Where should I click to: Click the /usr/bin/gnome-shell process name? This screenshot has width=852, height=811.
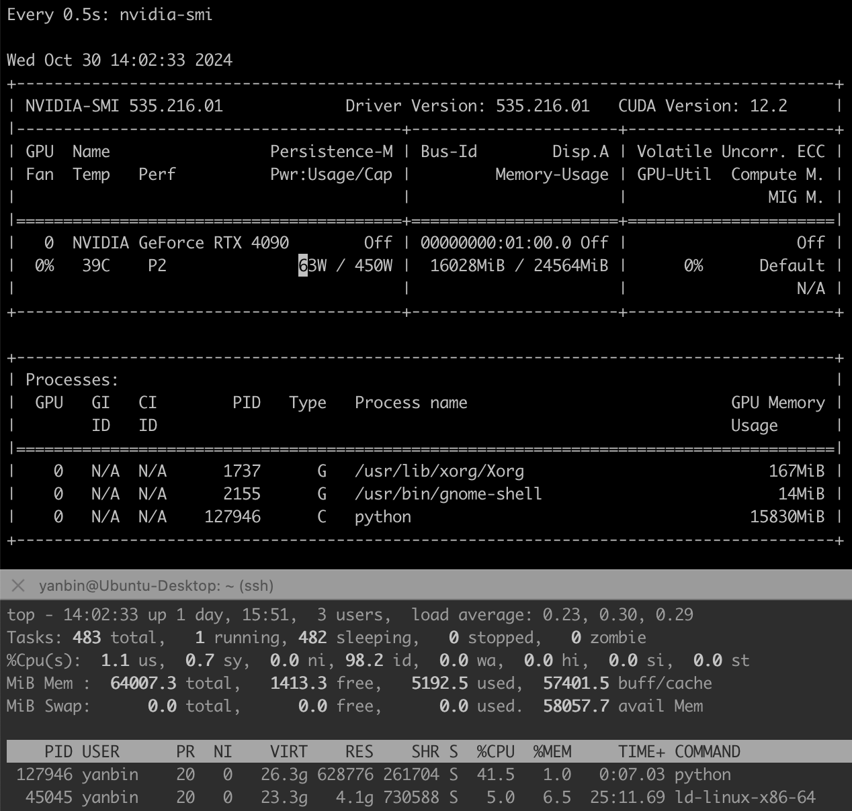pos(448,494)
